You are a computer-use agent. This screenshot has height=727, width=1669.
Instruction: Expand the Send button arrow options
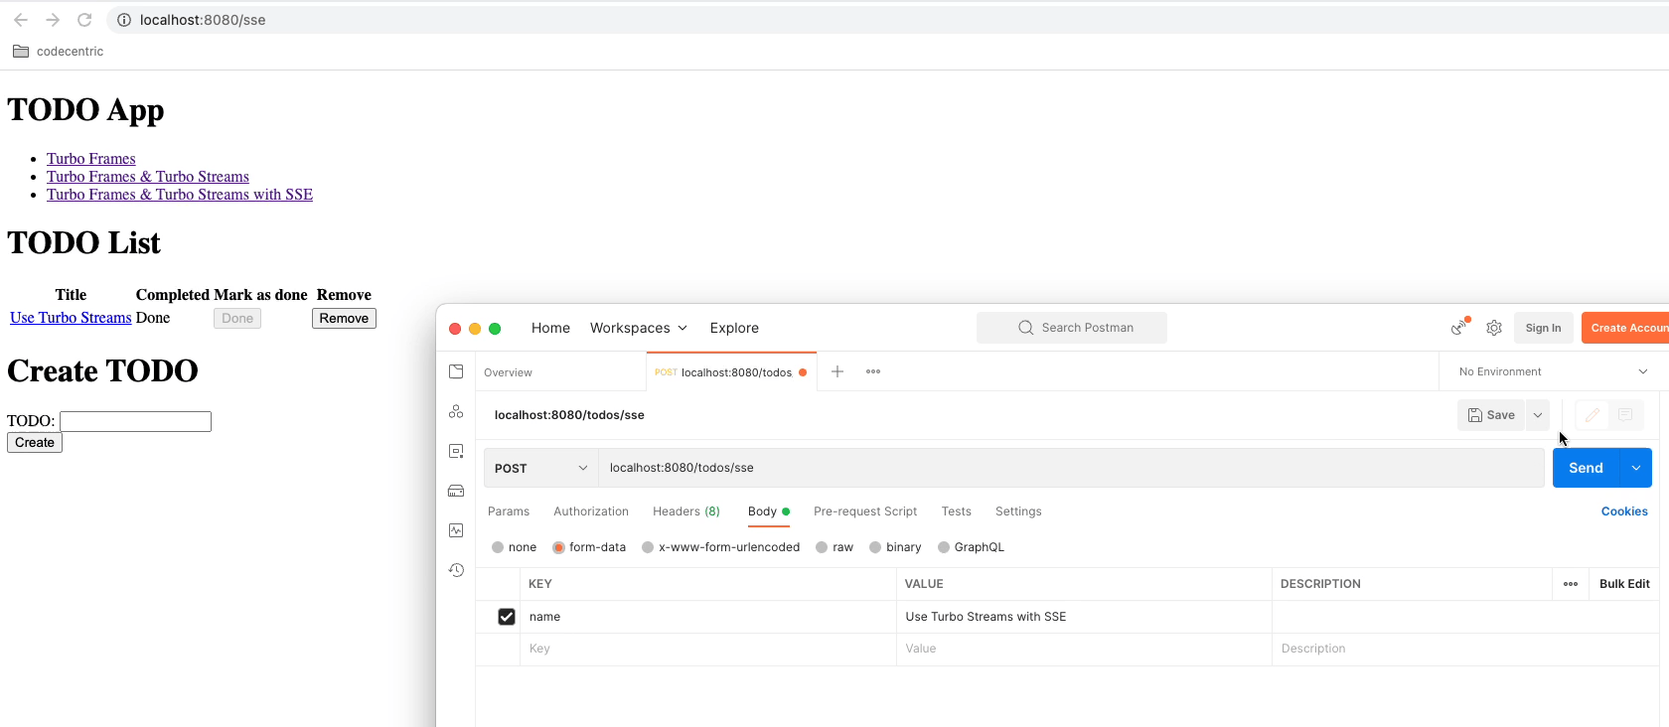pos(1635,468)
